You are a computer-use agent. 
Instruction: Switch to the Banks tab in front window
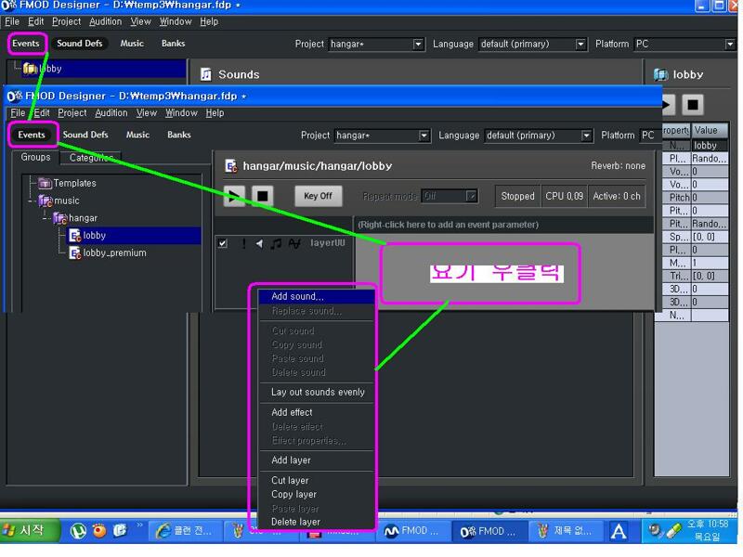[178, 135]
